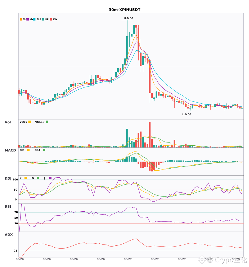Click the DIF legend text
This screenshot has width=249, height=267.
22,150
